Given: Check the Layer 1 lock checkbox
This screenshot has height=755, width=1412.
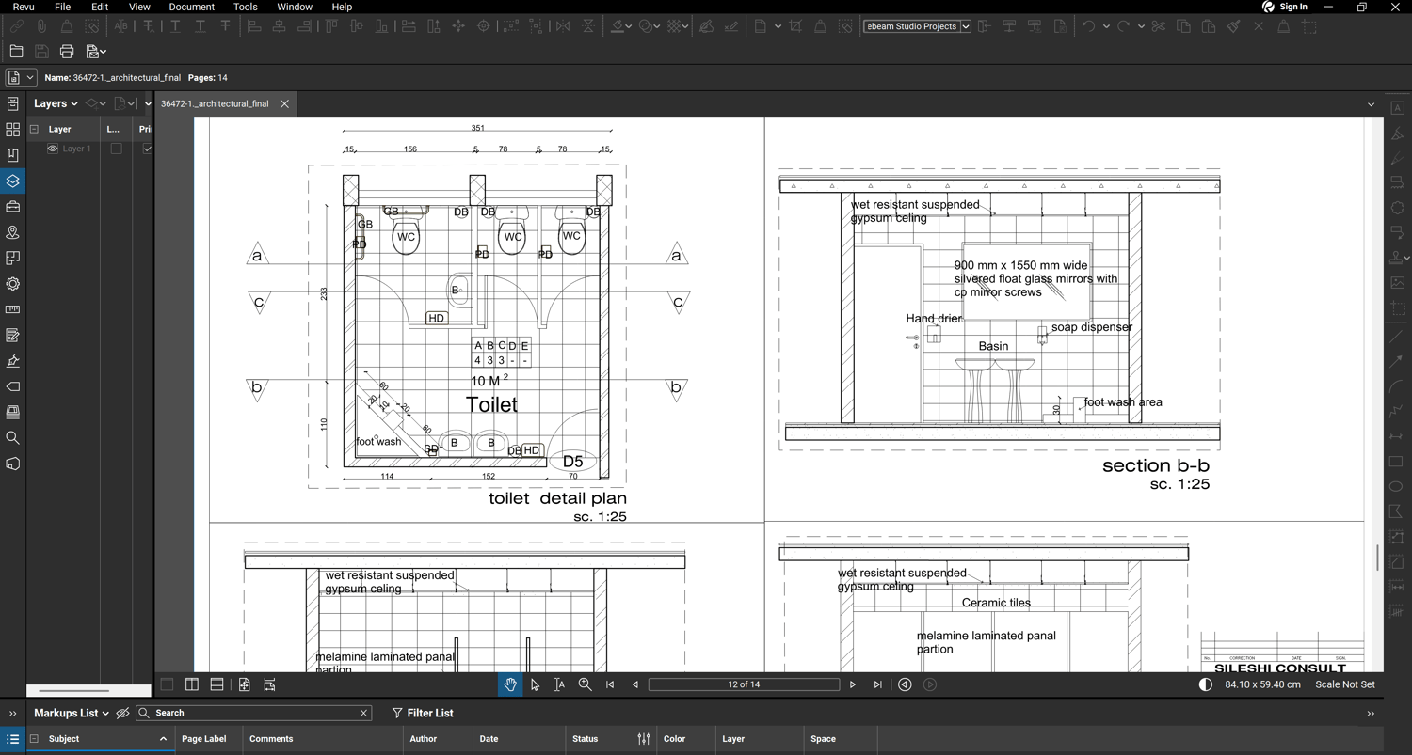Looking at the screenshot, I should pos(117,149).
